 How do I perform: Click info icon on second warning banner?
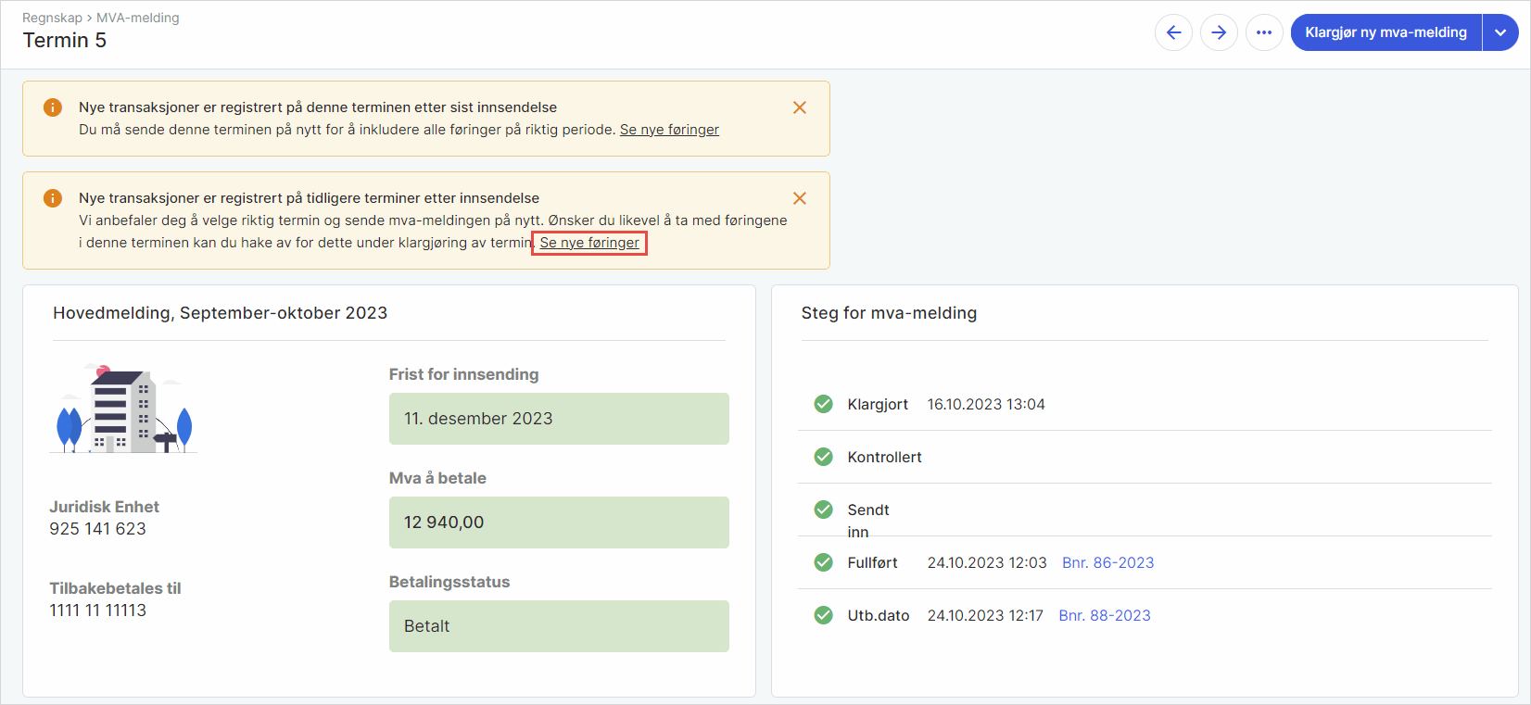point(53,198)
